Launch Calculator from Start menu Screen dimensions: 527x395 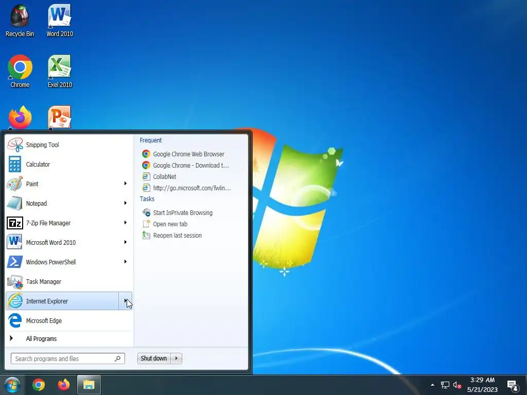coord(68,164)
